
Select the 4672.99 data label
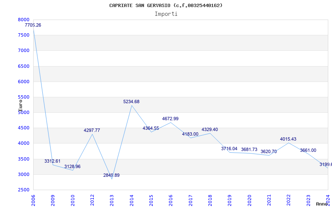click(x=171, y=119)
